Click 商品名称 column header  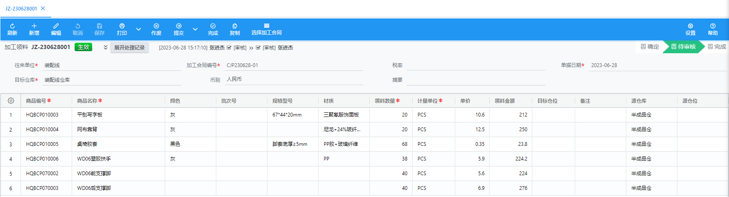(118, 101)
